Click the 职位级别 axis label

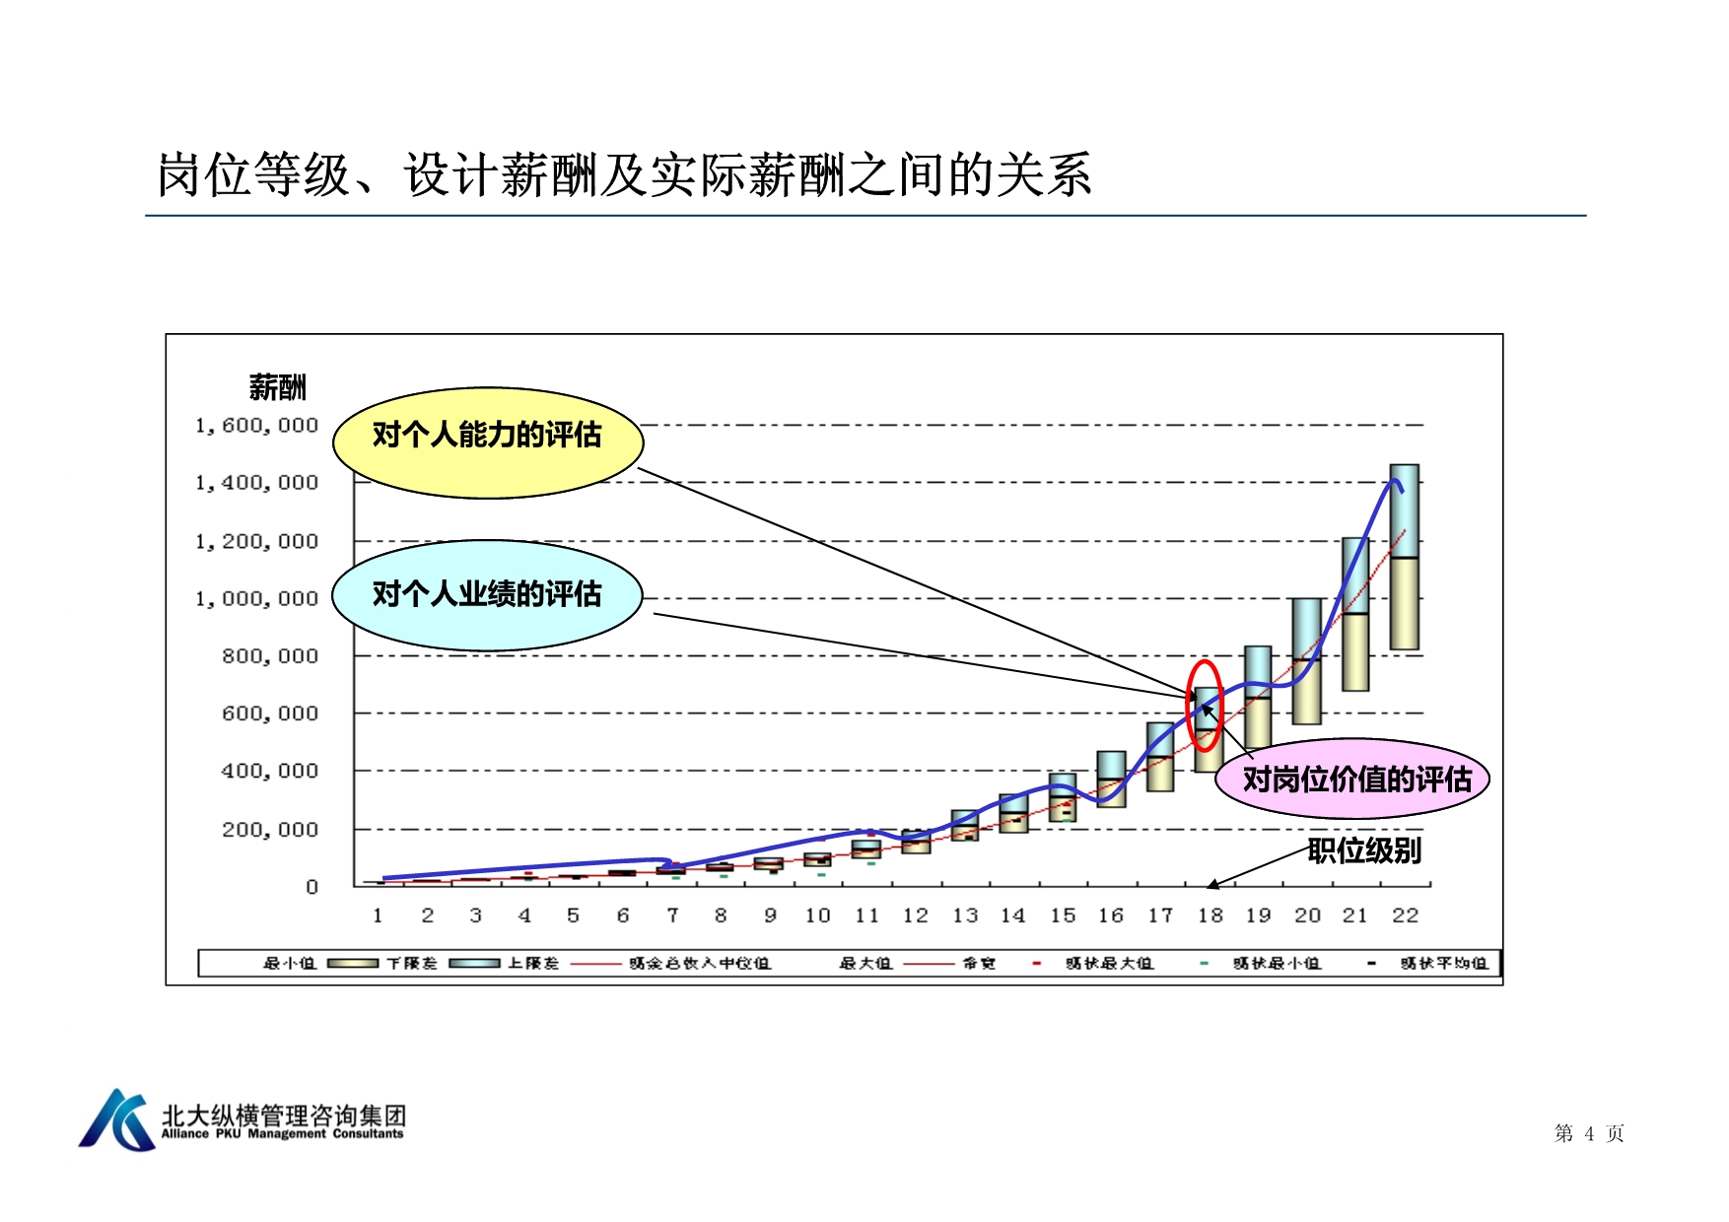(x=1364, y=850)
